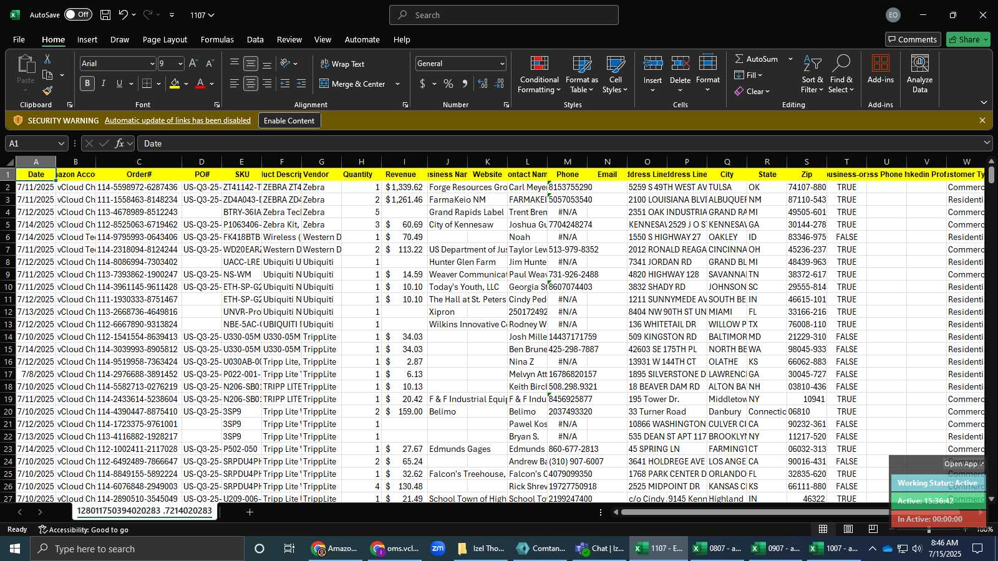Collapse the ribbon with chevron

click(x=984, y=102)
